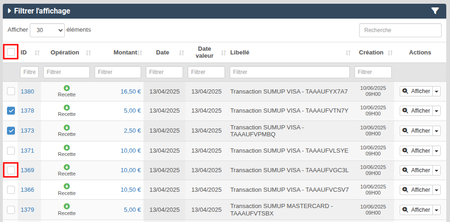The height and width of the screenshot is (222, 450).
Task: Check the checkbox for row 1380
Action: coord(11,91)
